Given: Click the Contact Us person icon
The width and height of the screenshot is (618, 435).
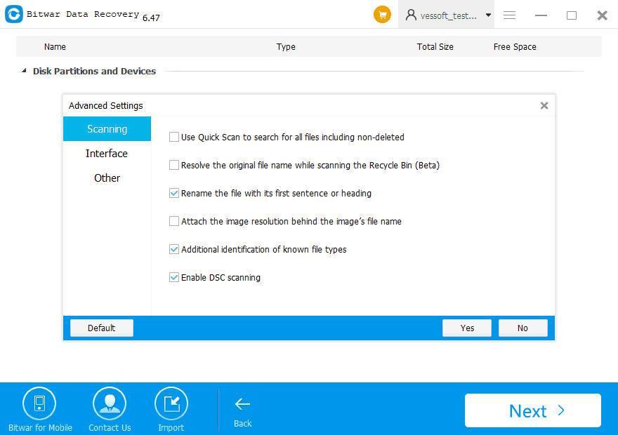Looking at the screenshot, I should pyautogui.click(x=110, y=403).
